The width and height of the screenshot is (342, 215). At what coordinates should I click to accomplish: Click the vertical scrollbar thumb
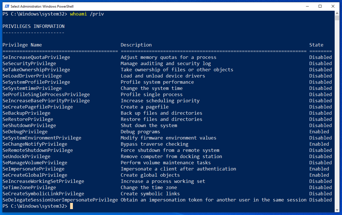coord(337,18)
